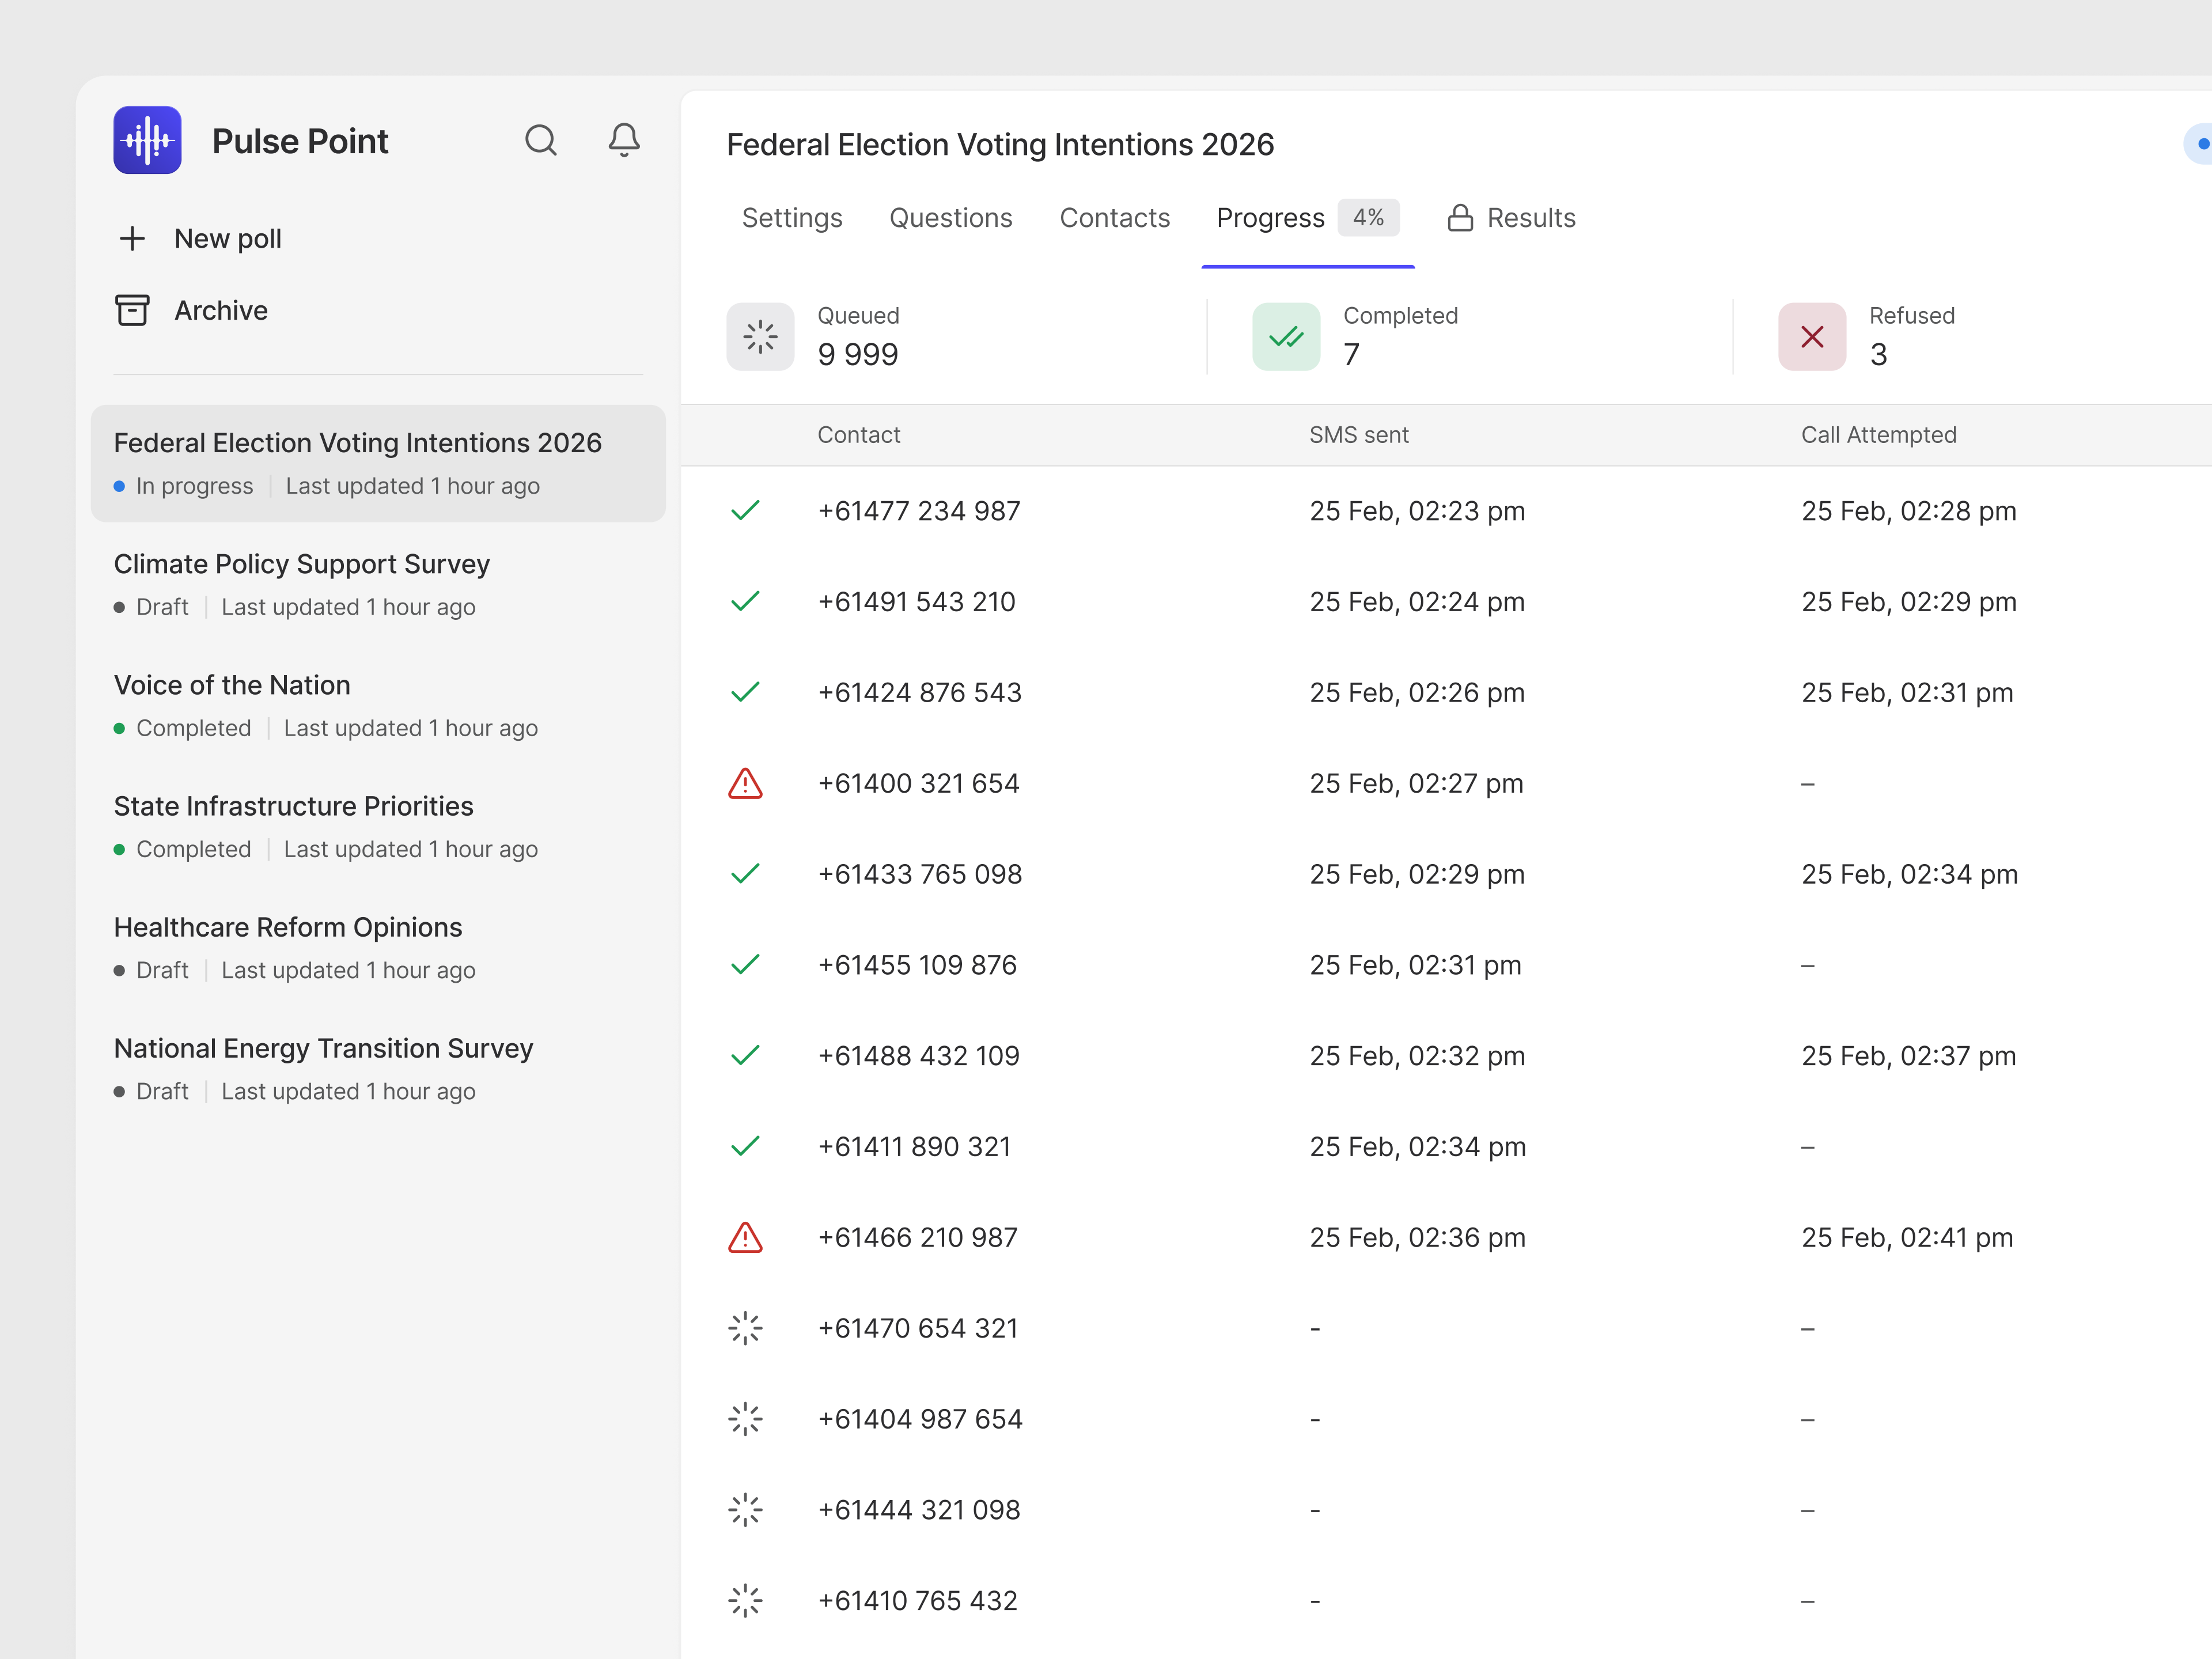Click the lock icon beside Results
This screenshot has width=2212, height=1659.
coord(1460,218)
